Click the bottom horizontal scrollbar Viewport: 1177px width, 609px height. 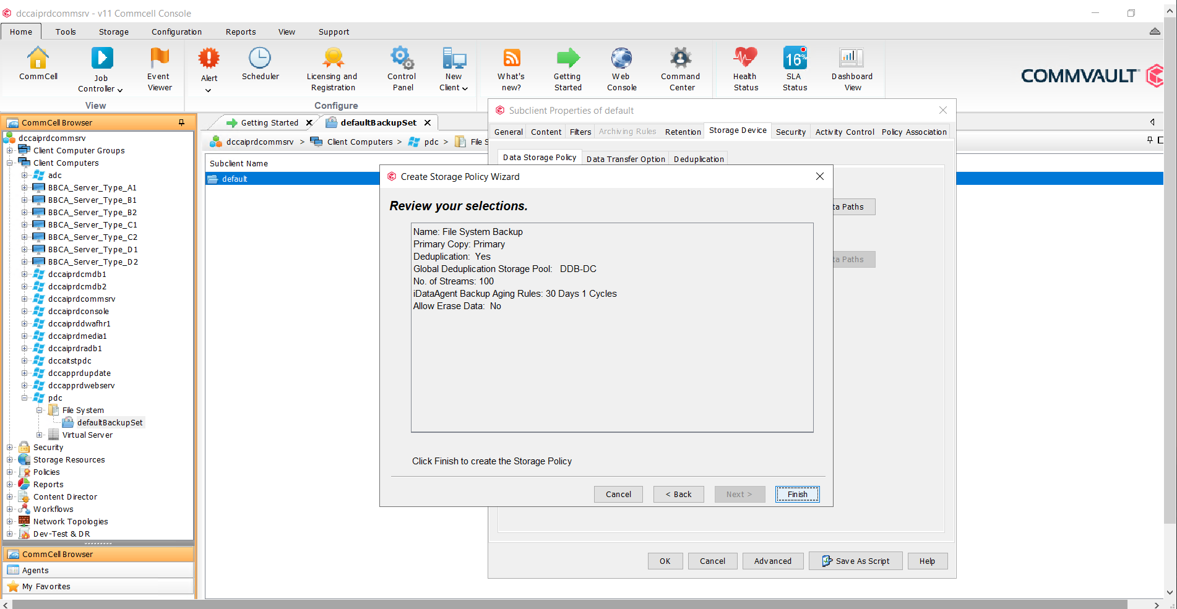[569, 604]
